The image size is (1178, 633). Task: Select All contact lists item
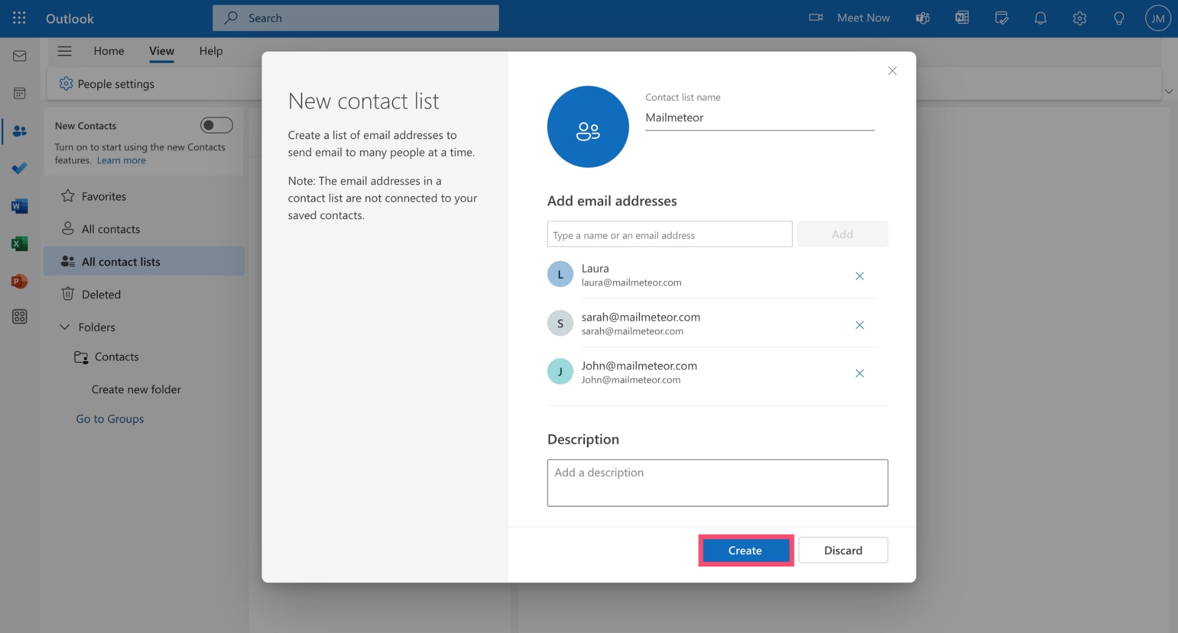click(144, 261)
